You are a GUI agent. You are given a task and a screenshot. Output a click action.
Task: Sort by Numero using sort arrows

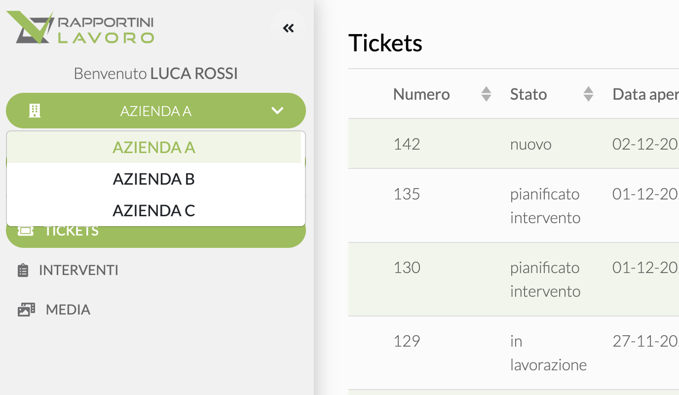coord(486,94)
